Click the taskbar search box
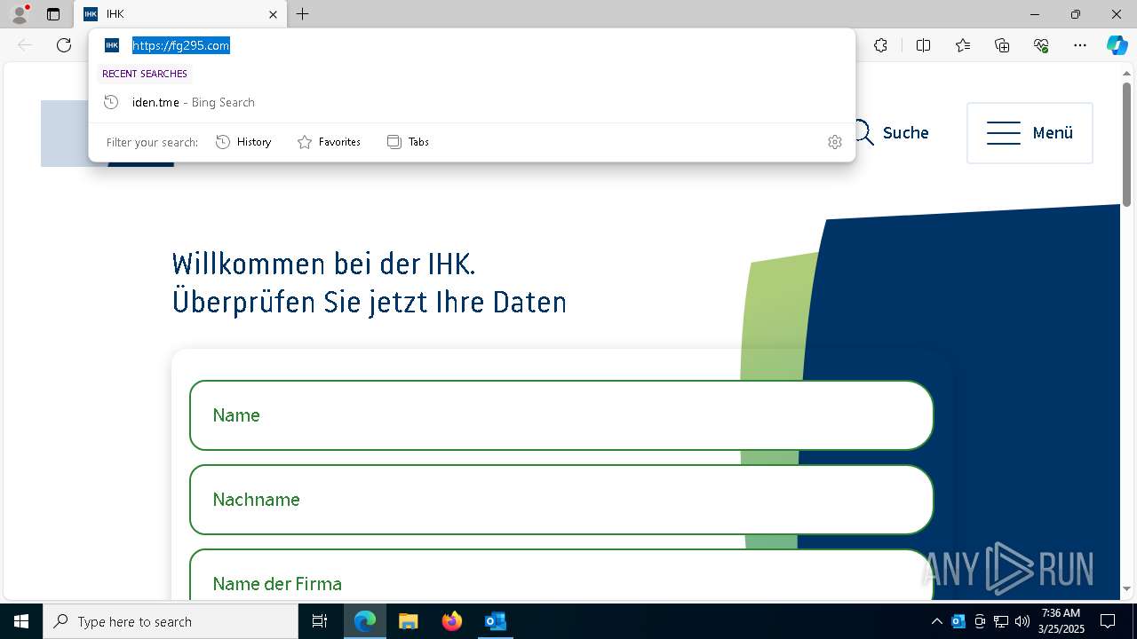The height and width of the screenshot is (639, 1137). coord(171,621)
